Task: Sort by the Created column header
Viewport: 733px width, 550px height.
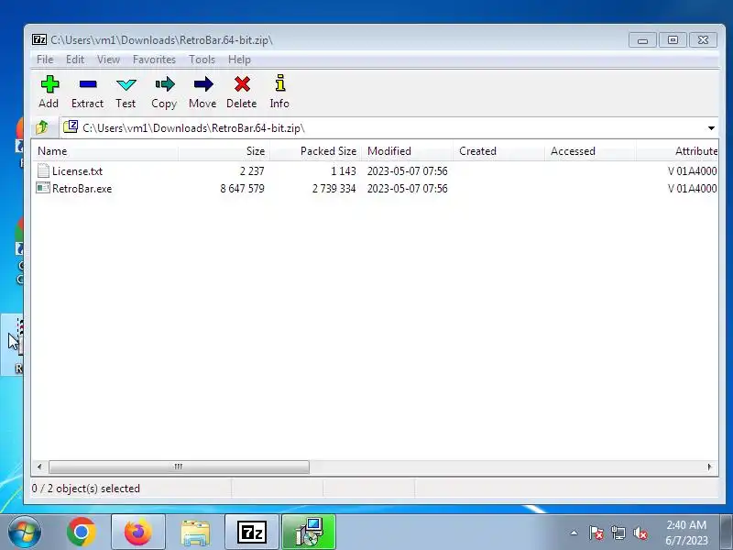Action: (x=498, y=151)
